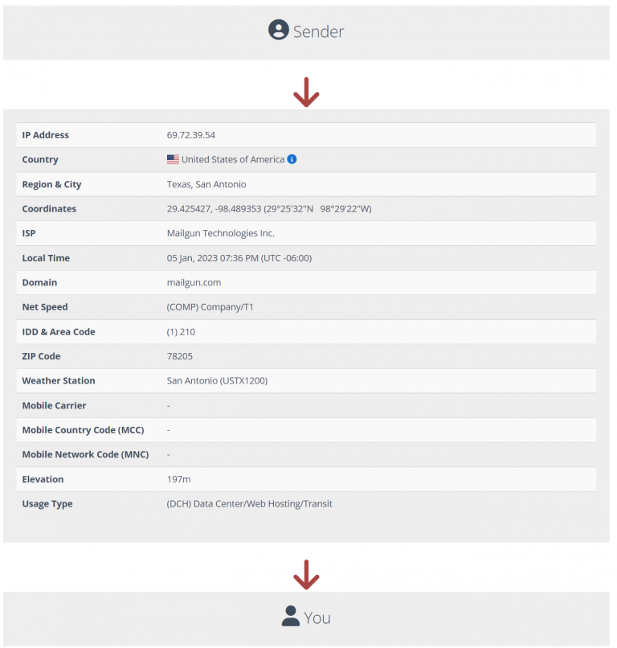Select the ISP Mailgun Technologies Inc. entry
The width and height of the screenshot is (617, 648).
[220, 233]
